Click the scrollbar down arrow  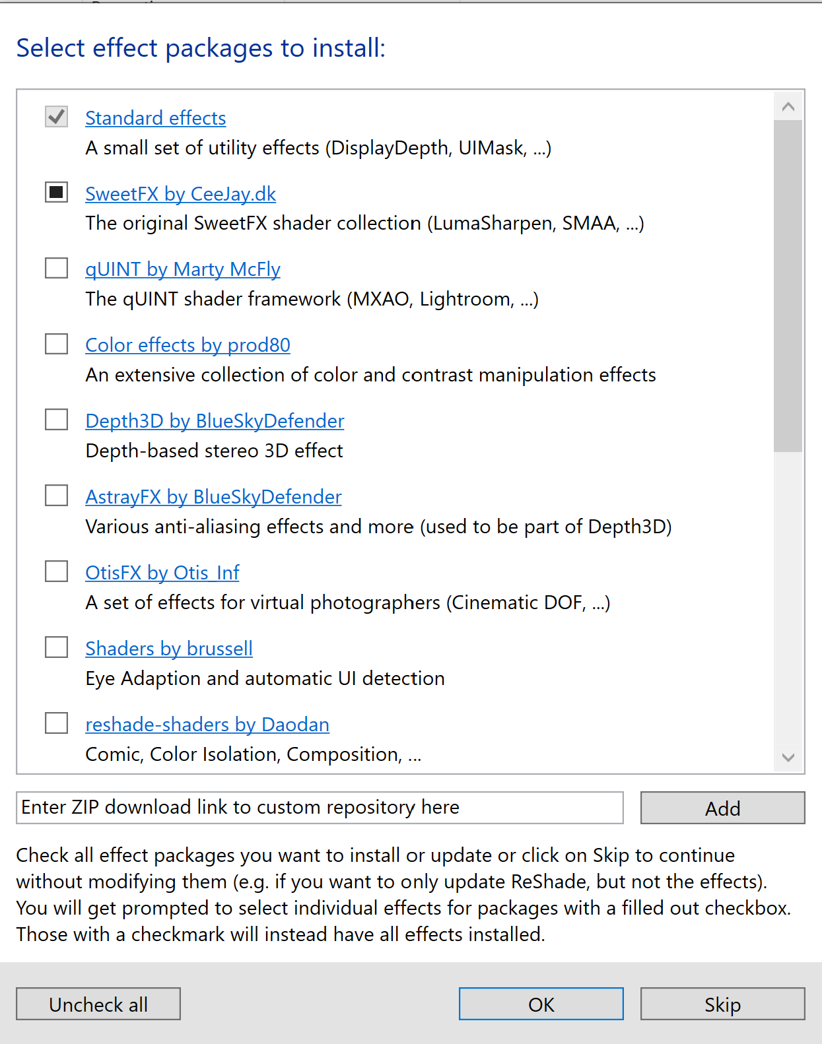pyautogui.click(x=788, y=757)
